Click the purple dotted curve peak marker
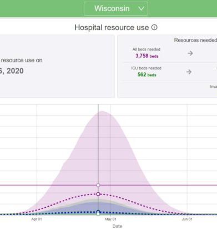 pos(98,194)
